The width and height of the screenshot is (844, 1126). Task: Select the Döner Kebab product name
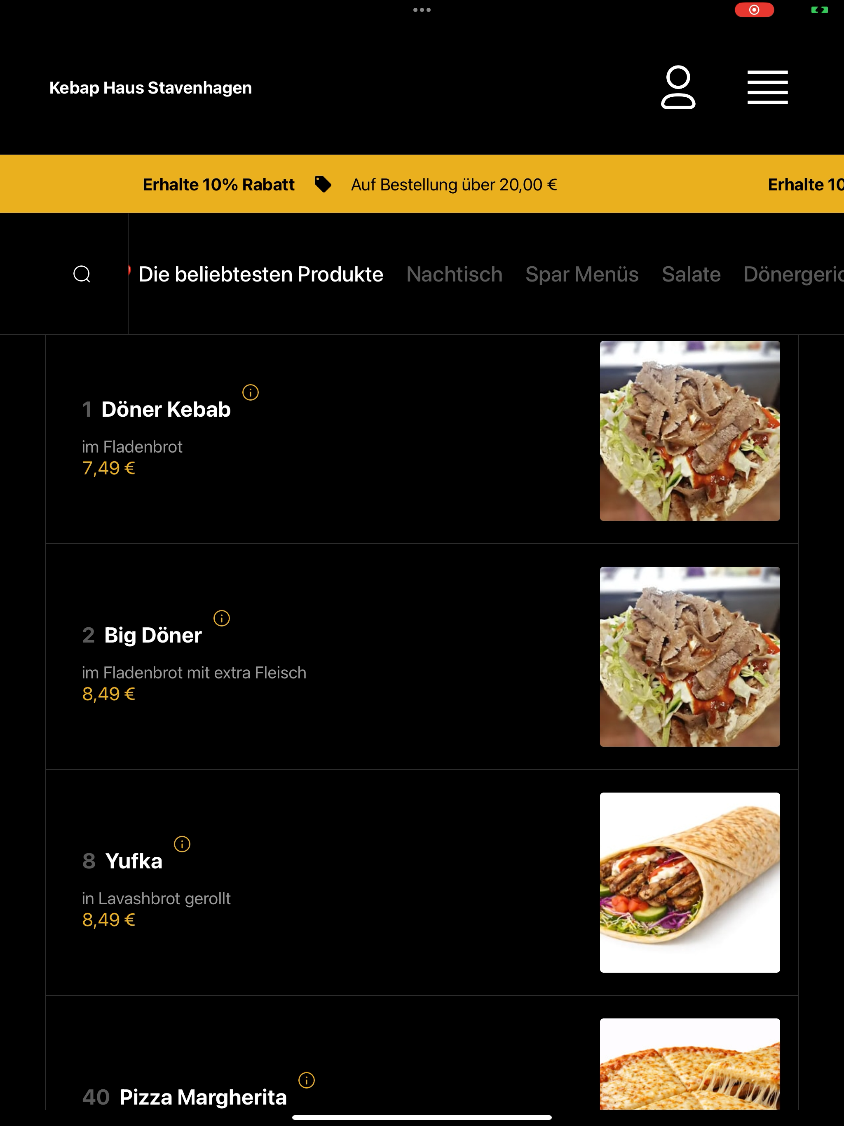pos(166,409)
